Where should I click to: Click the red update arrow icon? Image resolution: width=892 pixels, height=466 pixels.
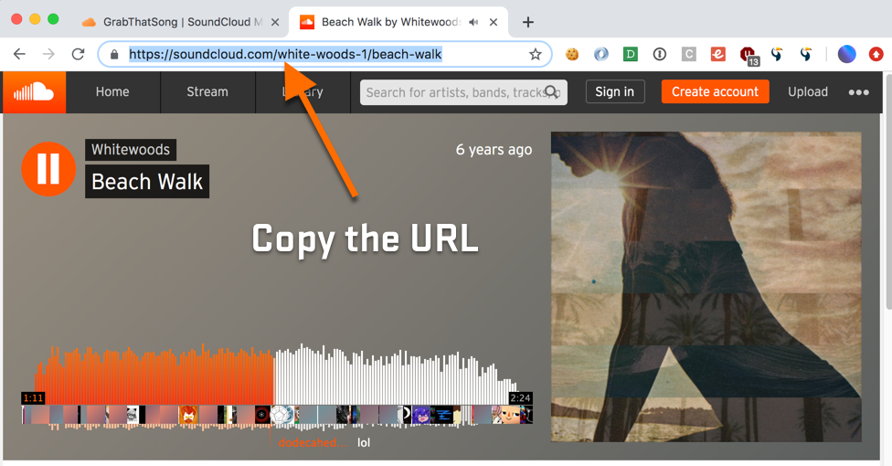[x=876, y=54]
